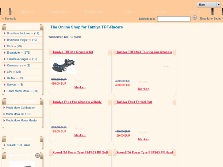Click Kaufen for F104 Ferrari F60

tap(144, 132)
